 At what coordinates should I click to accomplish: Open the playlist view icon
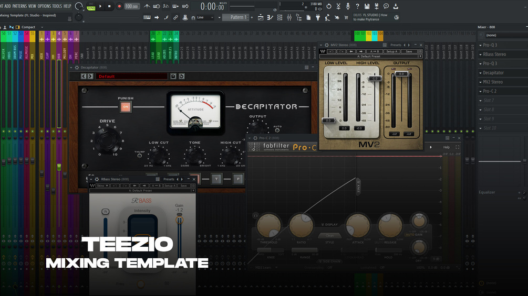[260, 17]
